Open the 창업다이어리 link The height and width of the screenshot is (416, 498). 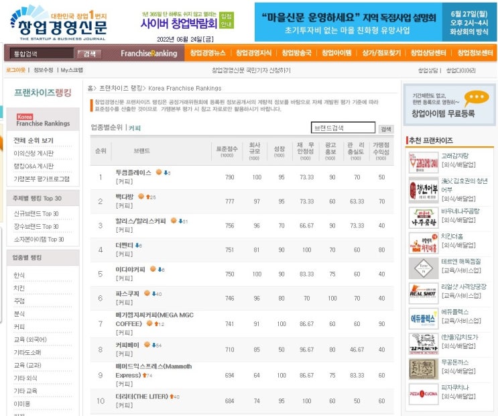point(461,70)
